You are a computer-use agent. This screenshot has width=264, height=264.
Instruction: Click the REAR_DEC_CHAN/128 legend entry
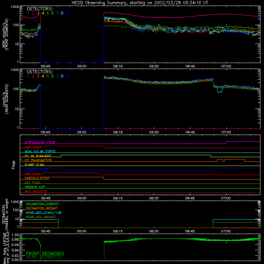(x=44, y=213)
